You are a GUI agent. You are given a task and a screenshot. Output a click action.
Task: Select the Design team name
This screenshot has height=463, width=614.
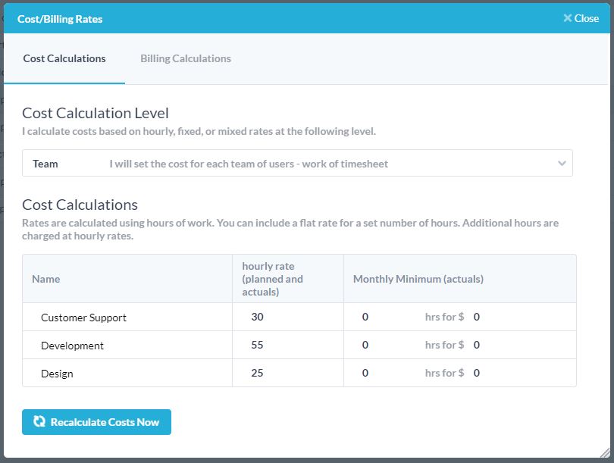coord(57,374)
